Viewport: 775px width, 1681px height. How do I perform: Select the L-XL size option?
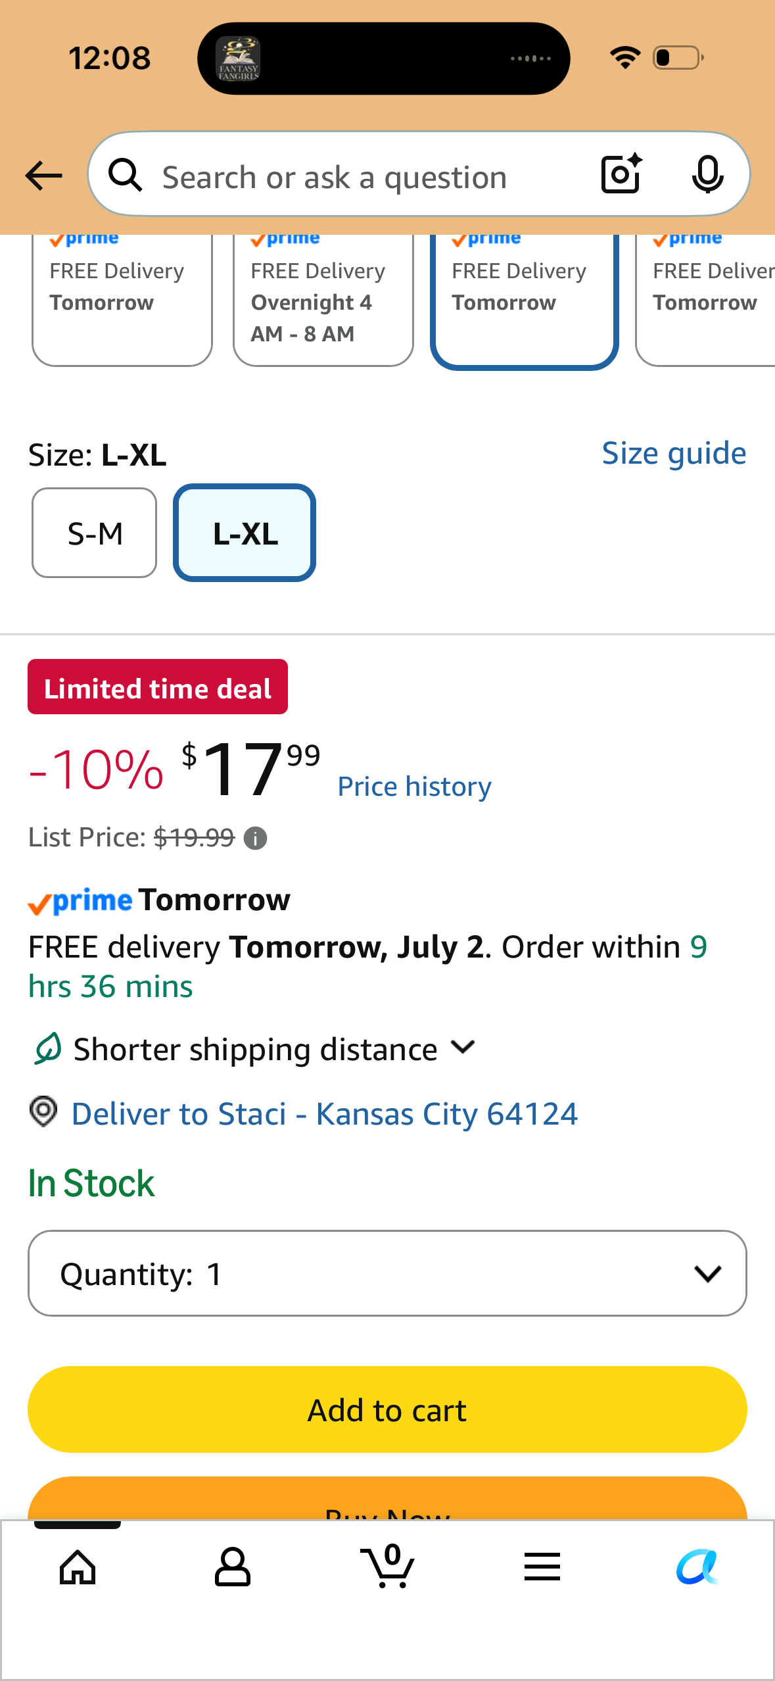pyautogui.click(x=245, y=533)
